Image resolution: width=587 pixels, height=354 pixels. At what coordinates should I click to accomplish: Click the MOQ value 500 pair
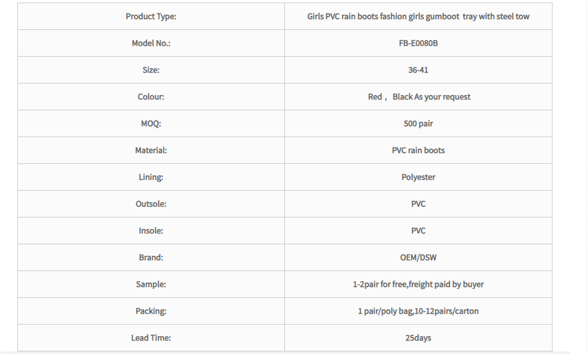tap(418, 124)
